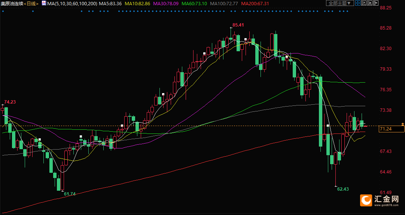The image size is (405, 215).
Task: Click the 88.25 price axis label
Action: click(386, 8)
